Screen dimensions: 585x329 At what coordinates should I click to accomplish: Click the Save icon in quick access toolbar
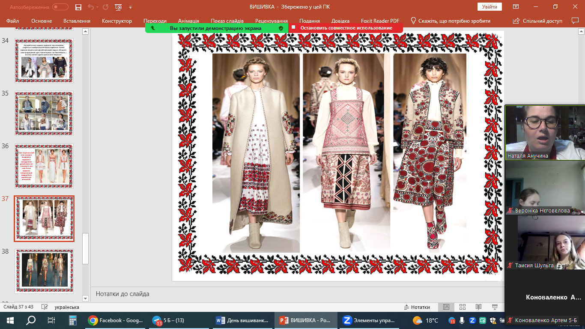point(78,7)
